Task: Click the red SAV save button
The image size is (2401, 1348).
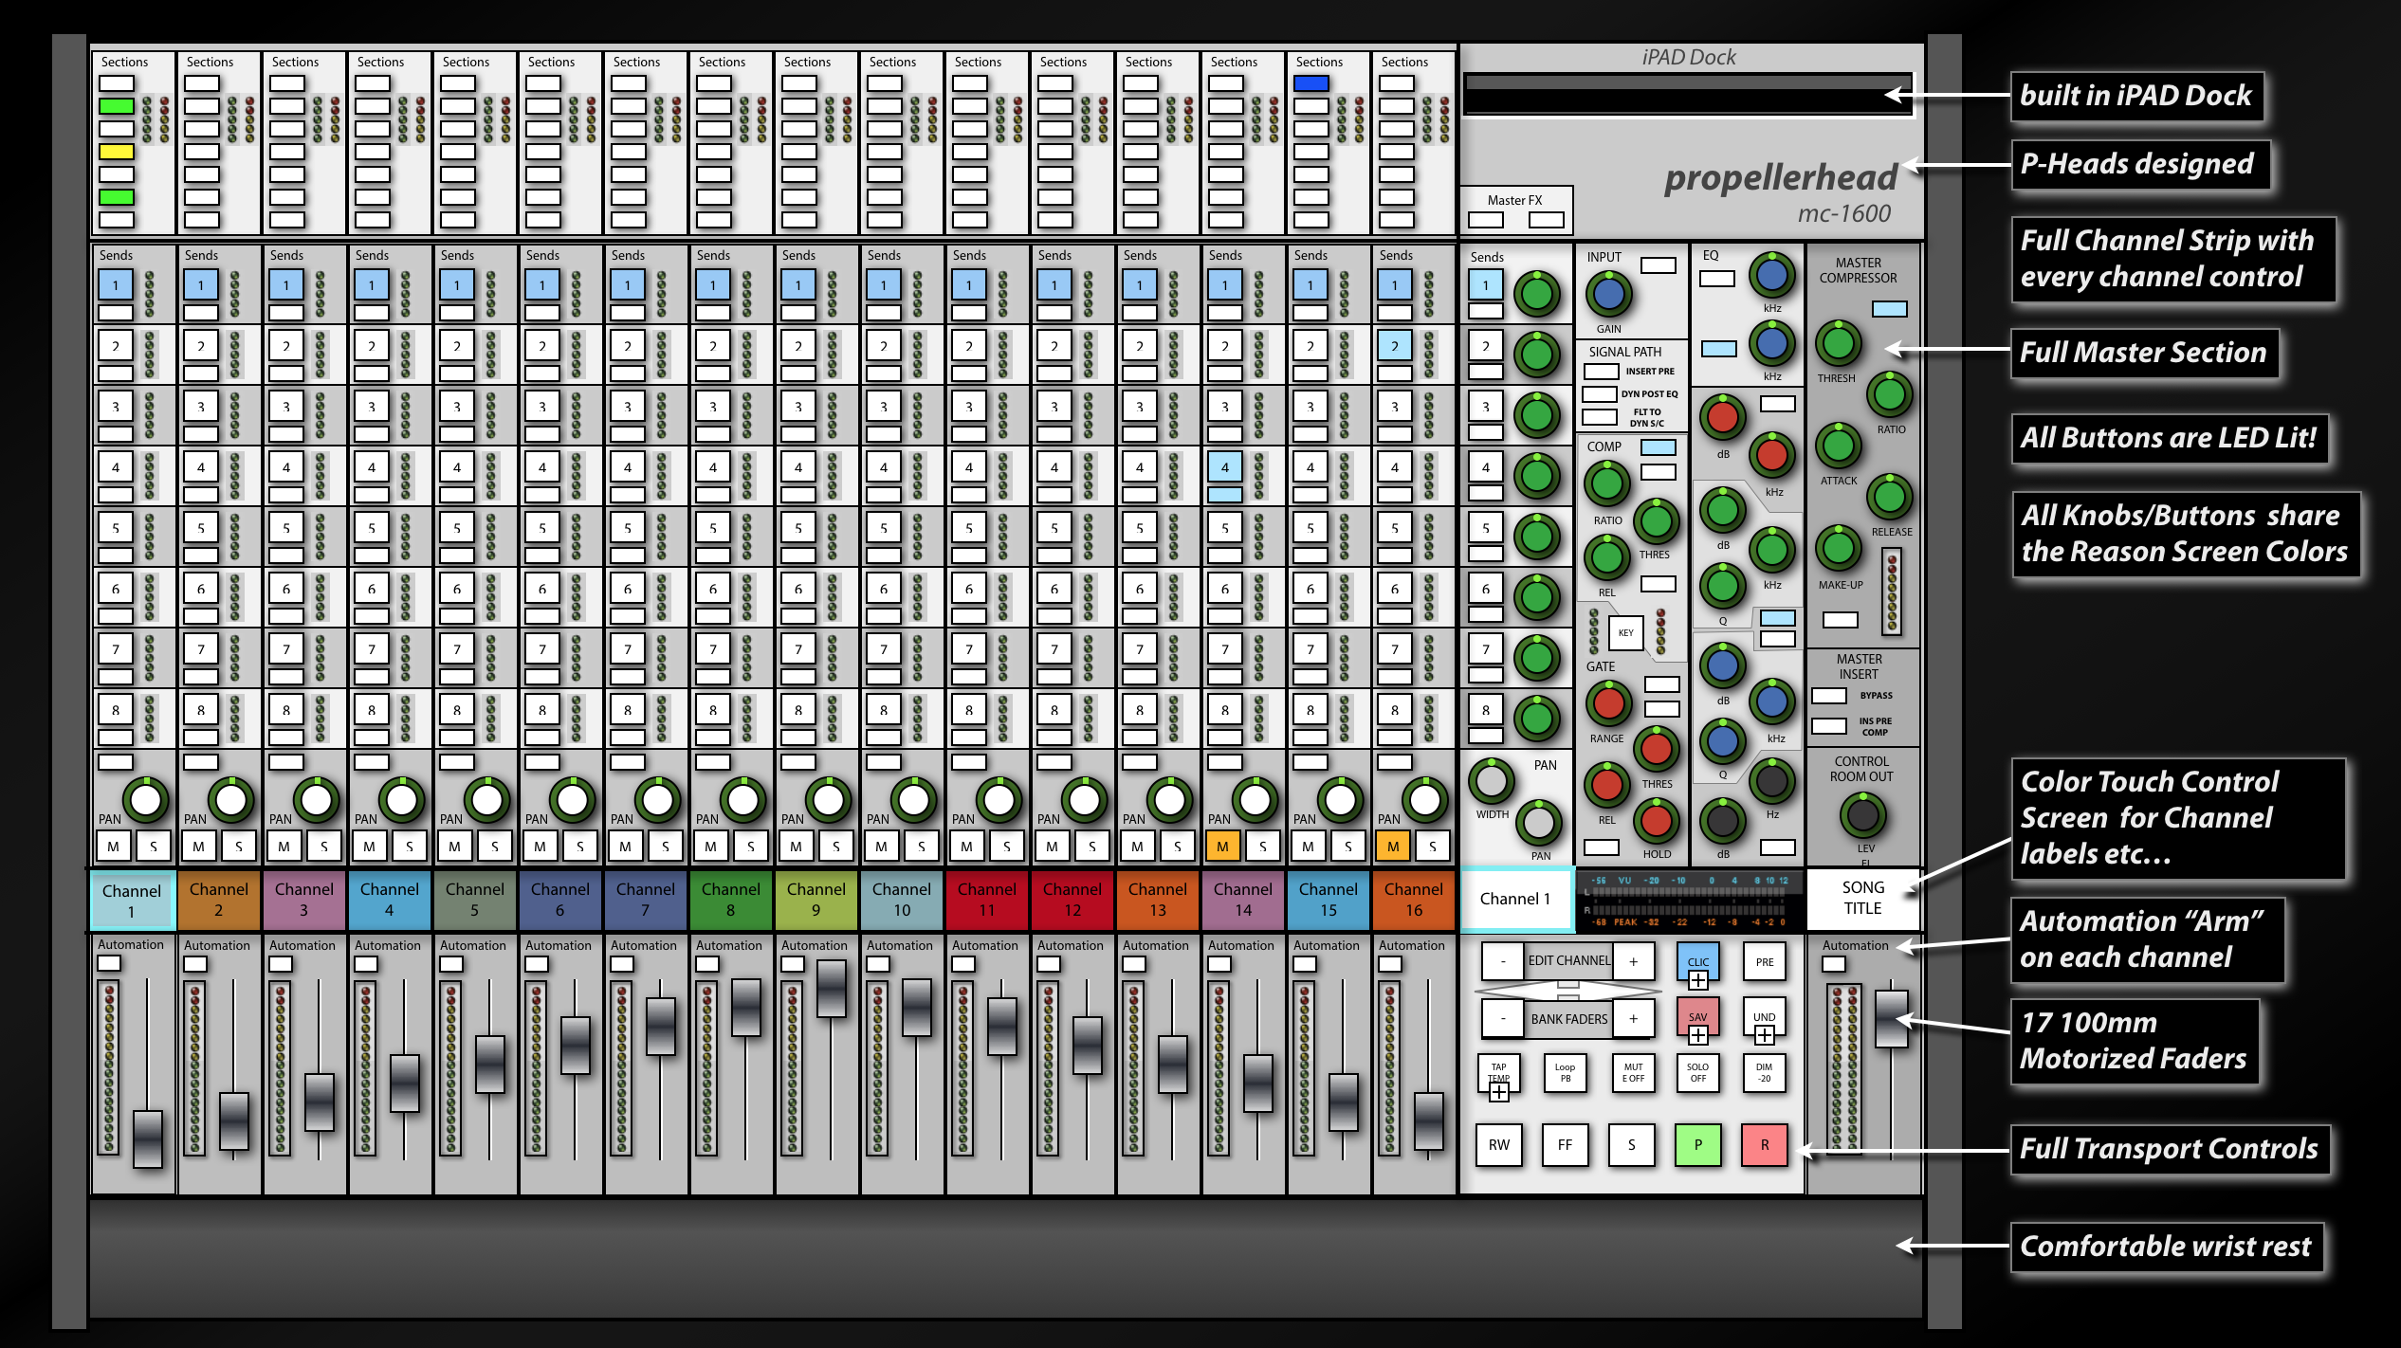Action: (1697, 1017)
